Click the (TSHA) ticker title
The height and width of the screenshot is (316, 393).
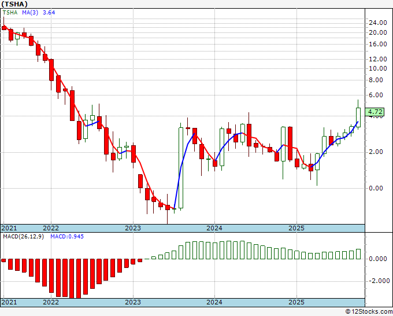14,4
